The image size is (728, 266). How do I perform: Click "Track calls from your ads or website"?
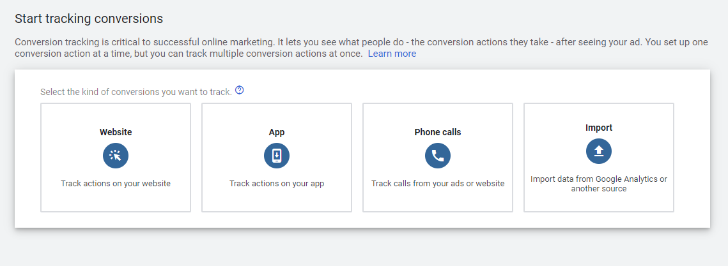point(438,184)
